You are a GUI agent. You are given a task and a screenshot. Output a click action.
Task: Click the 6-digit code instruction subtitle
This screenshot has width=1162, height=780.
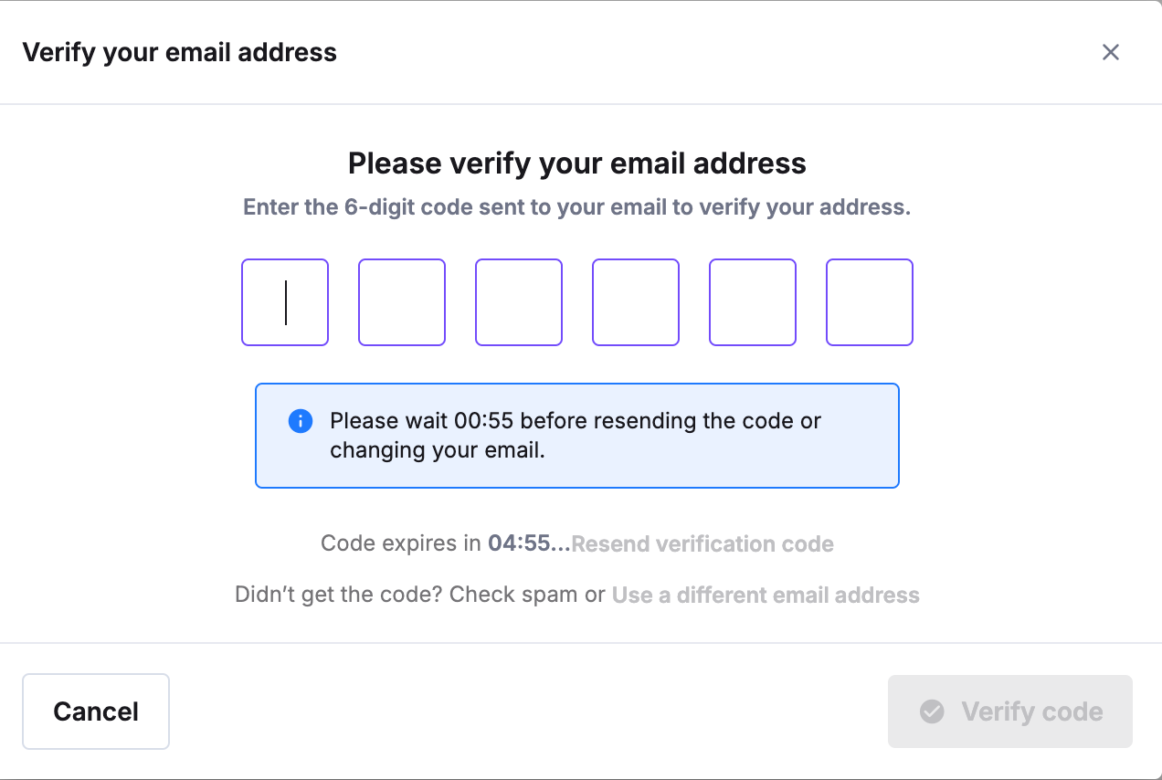point(577,207)
